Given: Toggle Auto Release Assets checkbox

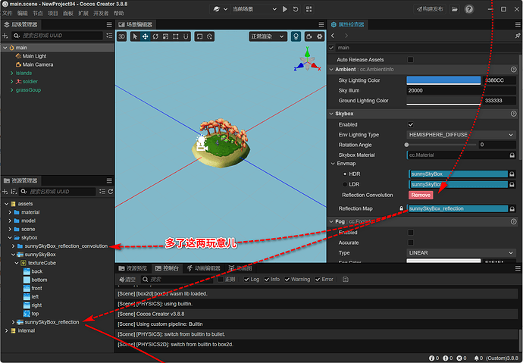Looking at the screenshot, I should 411,60.
